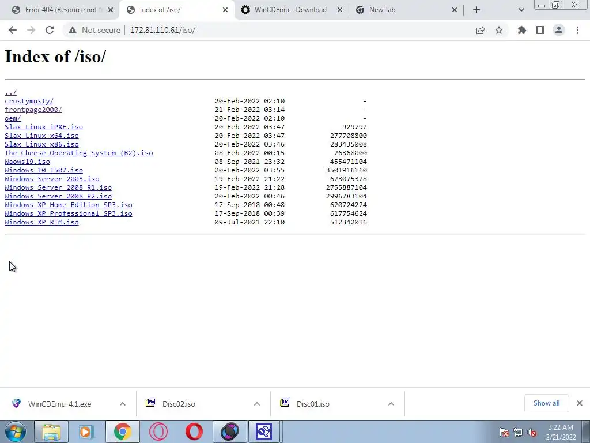Click the address bar URL
The image size is (590, 443).
[x=162, y=30]
